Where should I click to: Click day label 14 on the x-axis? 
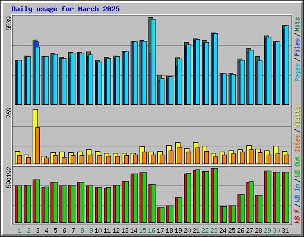pyautogui.click(x=134, y=230)
